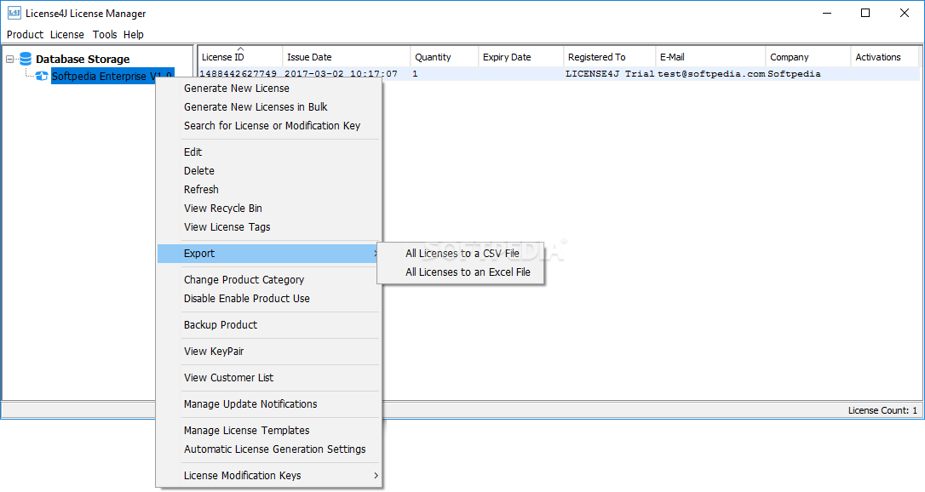Minimize the License Manager window

tap(827, 13)
